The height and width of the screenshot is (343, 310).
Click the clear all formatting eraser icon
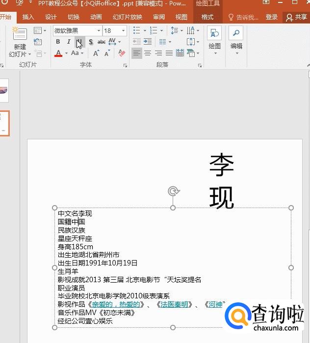(122, 53)
